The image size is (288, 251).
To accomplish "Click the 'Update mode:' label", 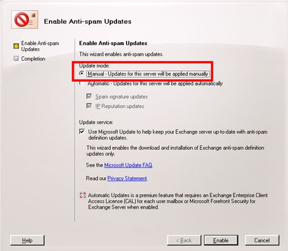I will [x=94, y=66].
